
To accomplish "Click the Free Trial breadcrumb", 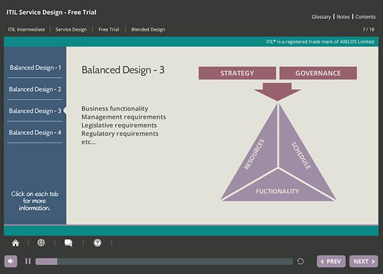I will click(x=108, y=29).
